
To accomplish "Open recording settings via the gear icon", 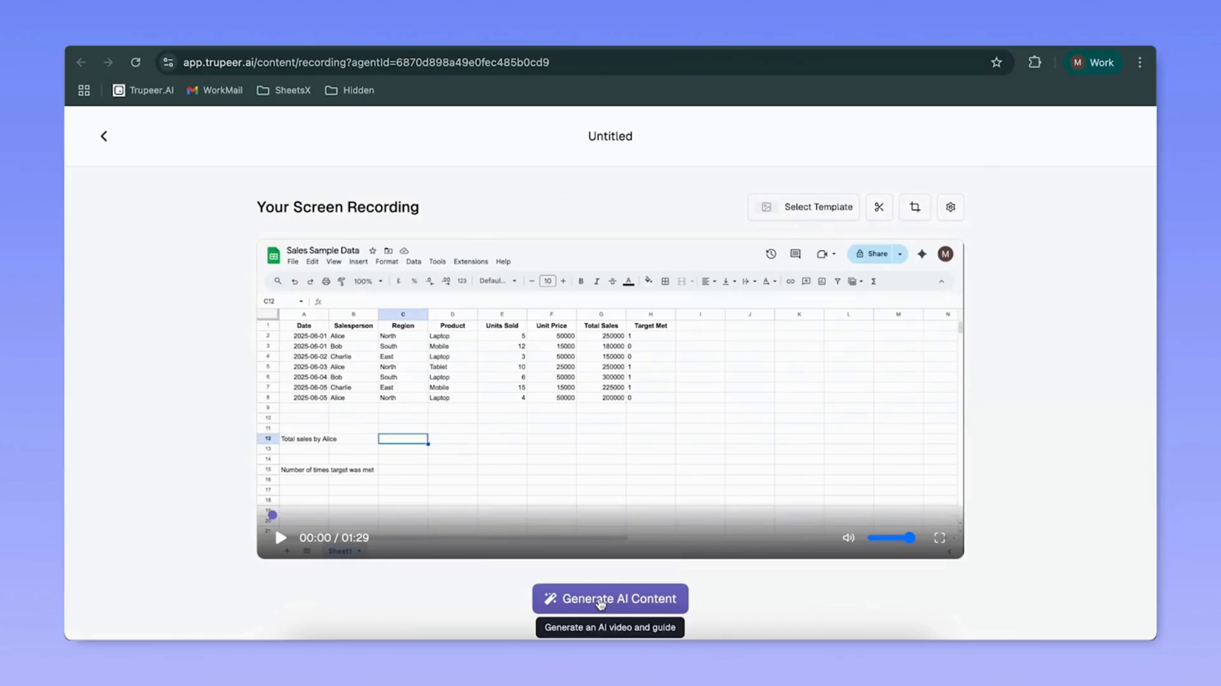I will tap(950, 206).
